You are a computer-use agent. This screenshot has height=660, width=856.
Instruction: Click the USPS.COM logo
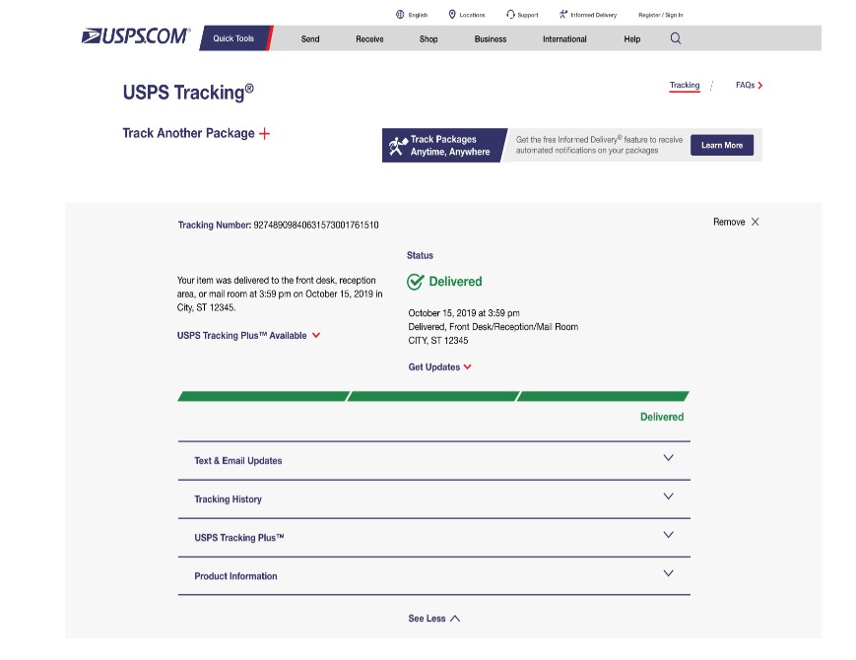point(136,36)
